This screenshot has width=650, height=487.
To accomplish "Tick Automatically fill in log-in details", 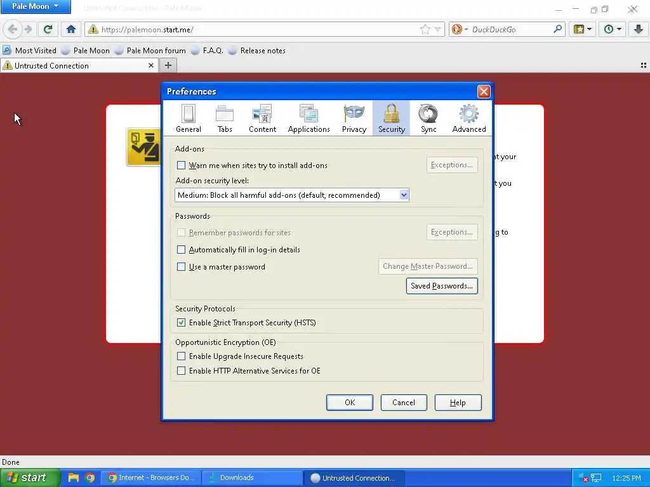I will coord(181,250).
